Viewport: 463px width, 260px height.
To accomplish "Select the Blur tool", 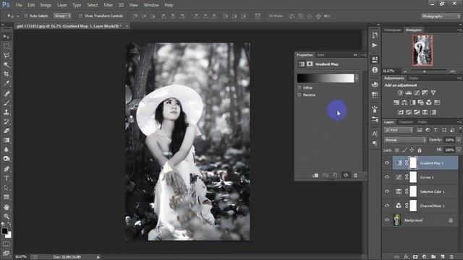I will [x=7, y=149].
